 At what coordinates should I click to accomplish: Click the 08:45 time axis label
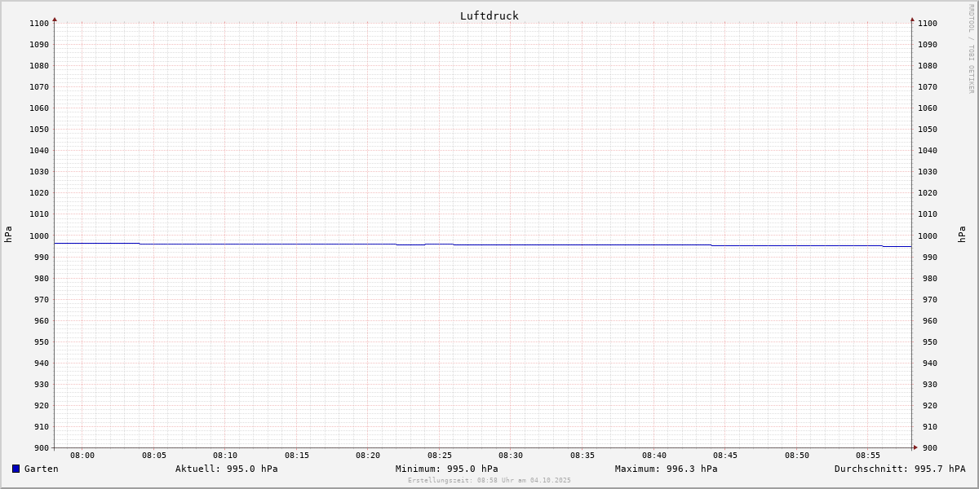click(725, 455)
